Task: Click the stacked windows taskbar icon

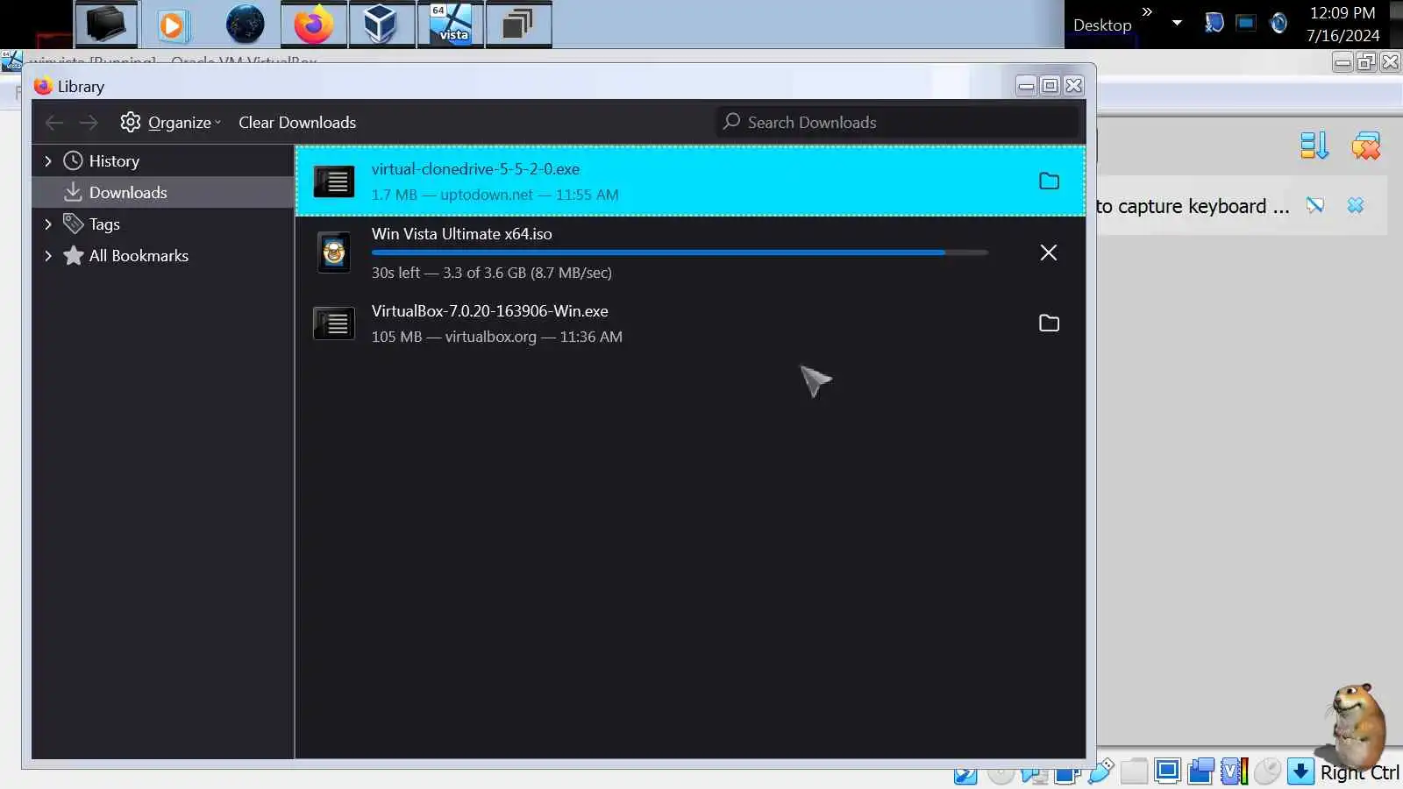Action: (x=518, y=25)
